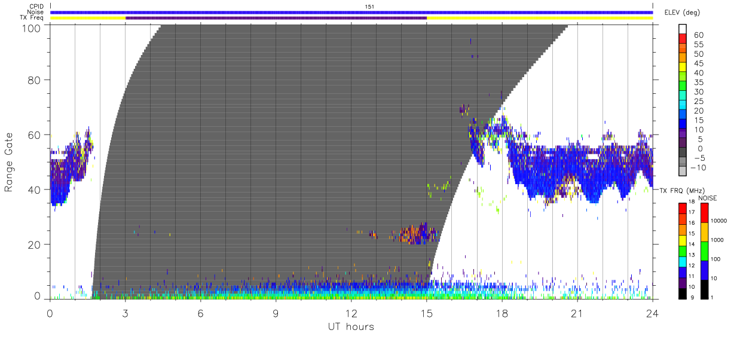Click the TX Freq row label

[x=32, y=18]
